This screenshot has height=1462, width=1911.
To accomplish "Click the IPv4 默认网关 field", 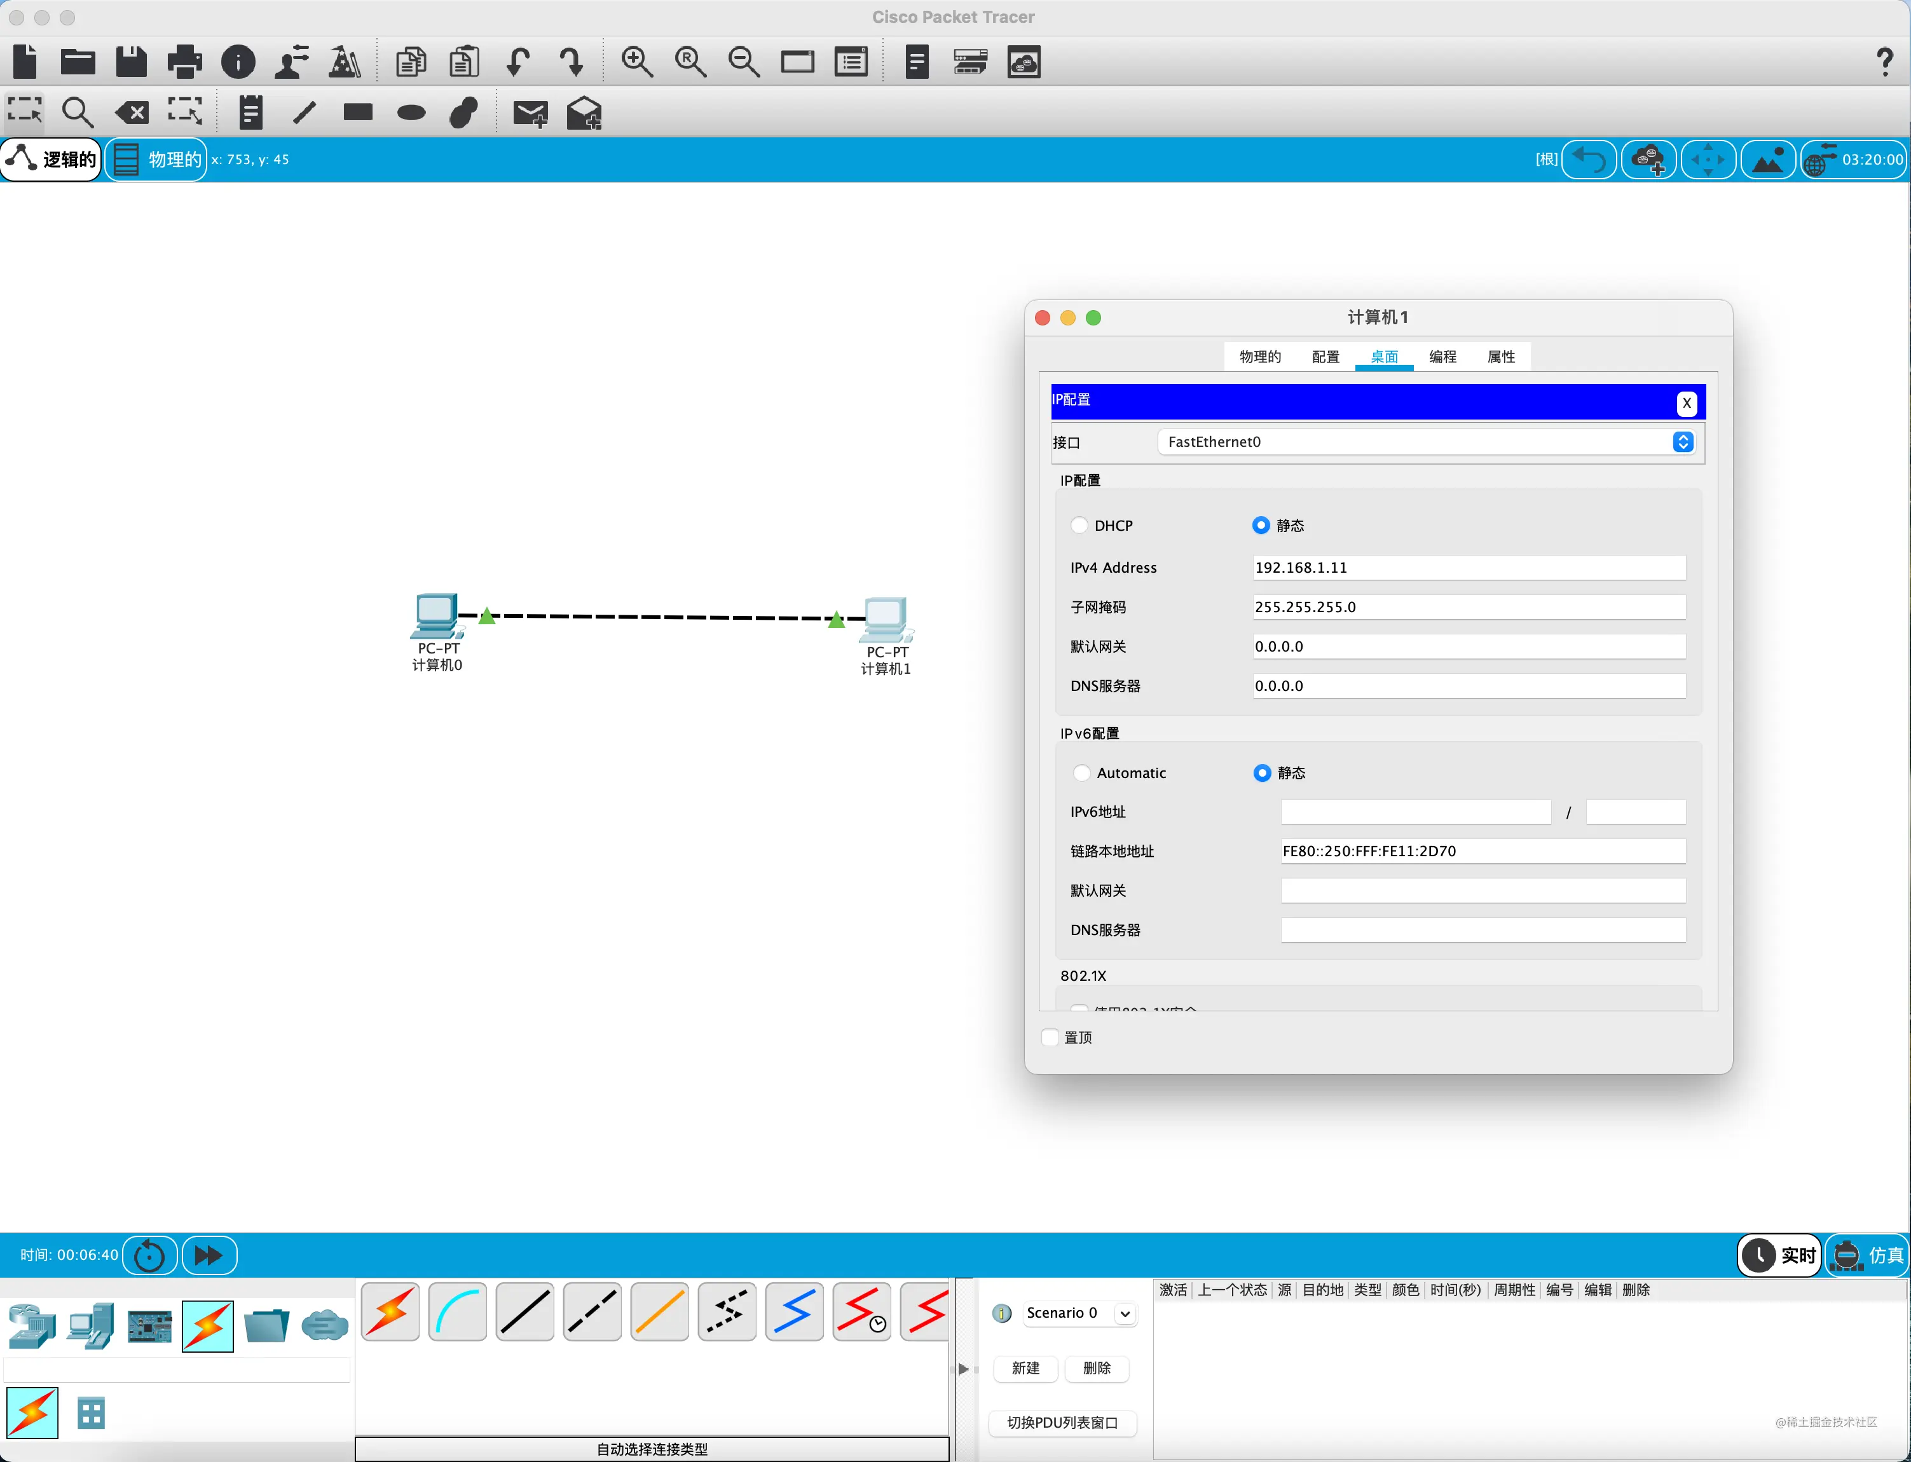I will pos(1468,646).
